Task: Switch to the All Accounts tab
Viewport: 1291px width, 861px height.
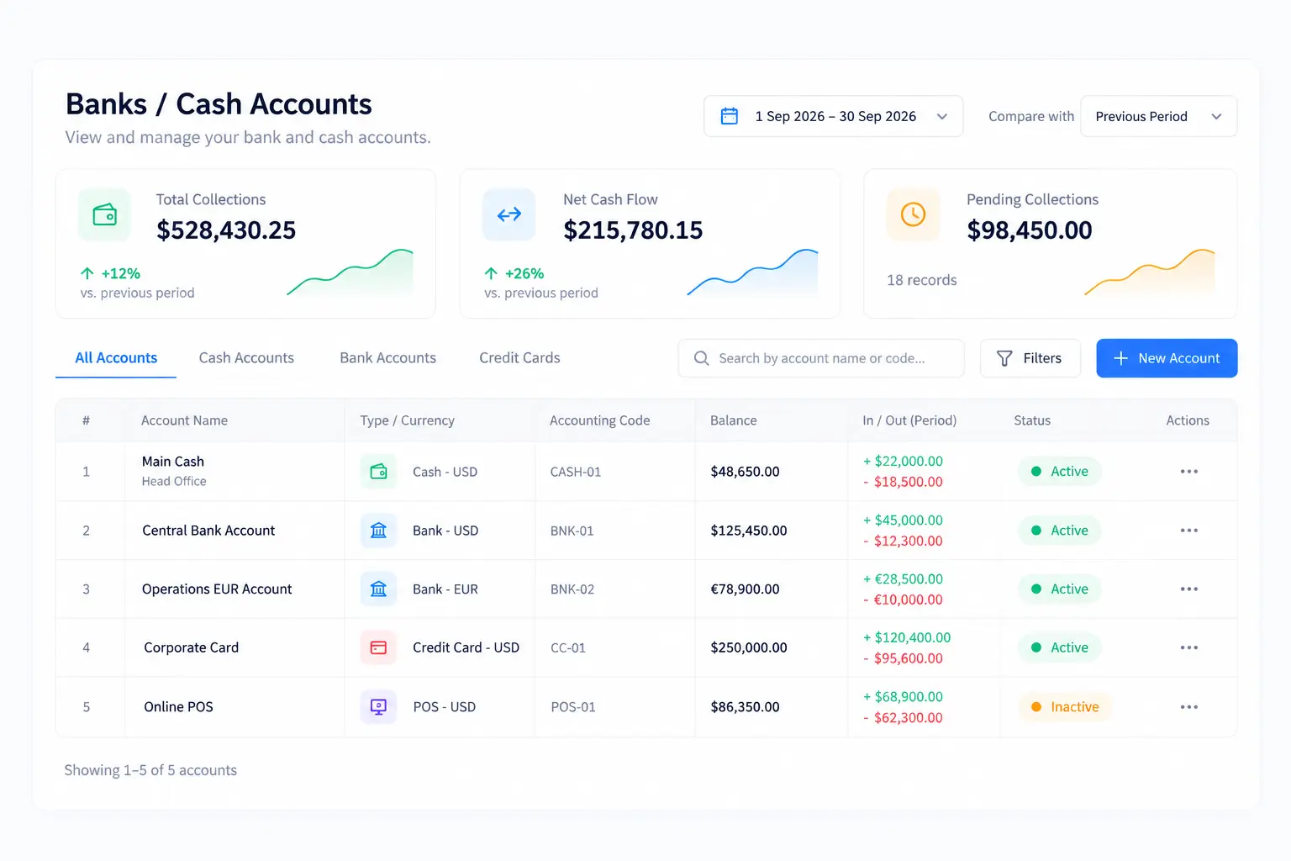Action: click(116, 358)
